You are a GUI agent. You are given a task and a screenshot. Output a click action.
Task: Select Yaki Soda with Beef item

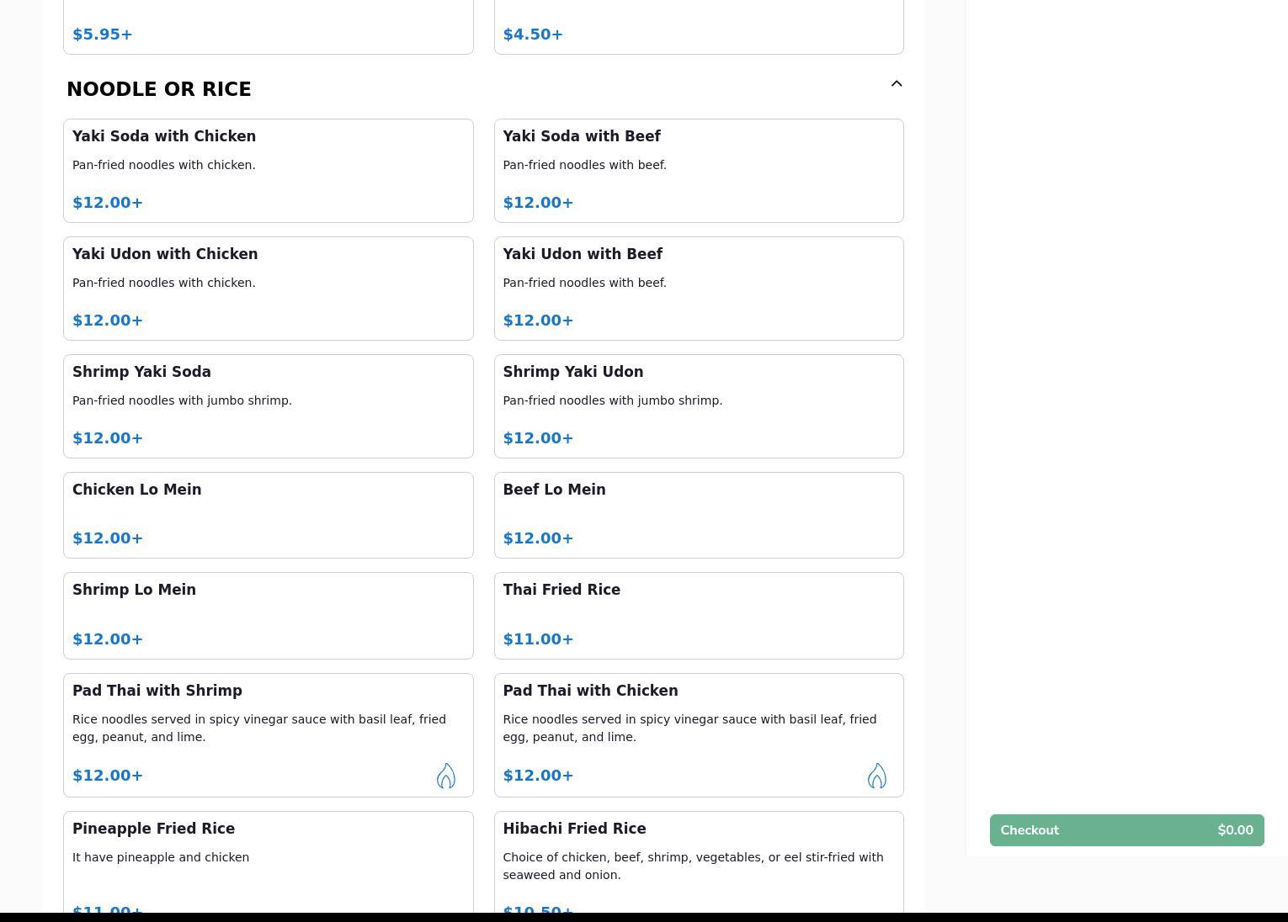tap(698, 171)
